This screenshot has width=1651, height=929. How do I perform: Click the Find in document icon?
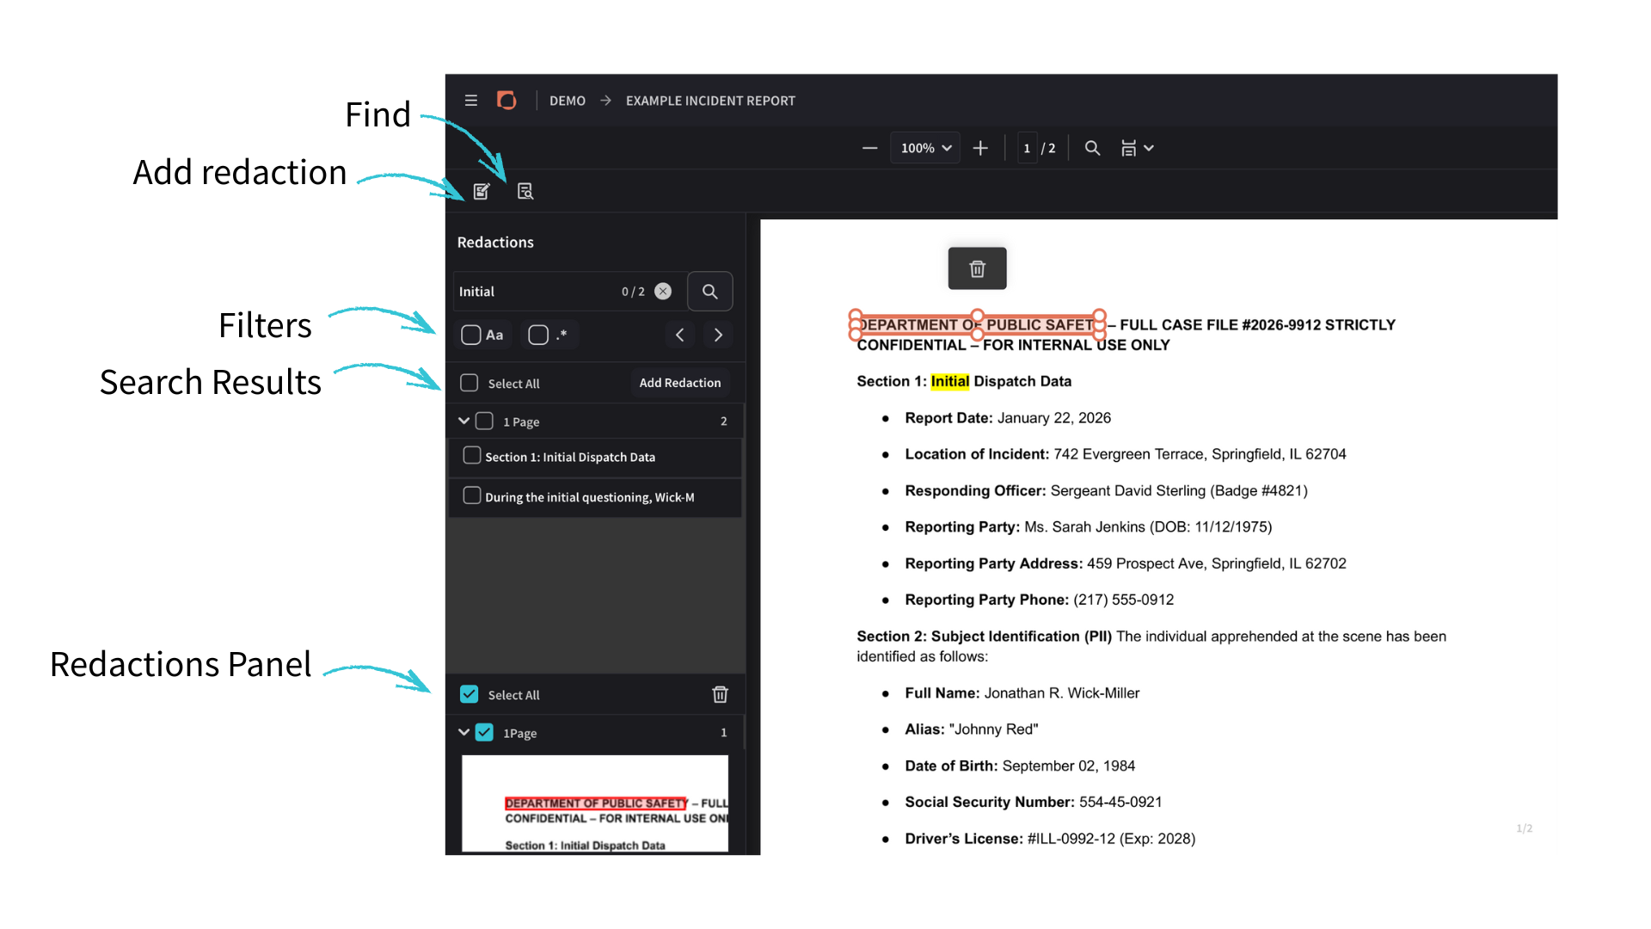(x=525, y=191)
